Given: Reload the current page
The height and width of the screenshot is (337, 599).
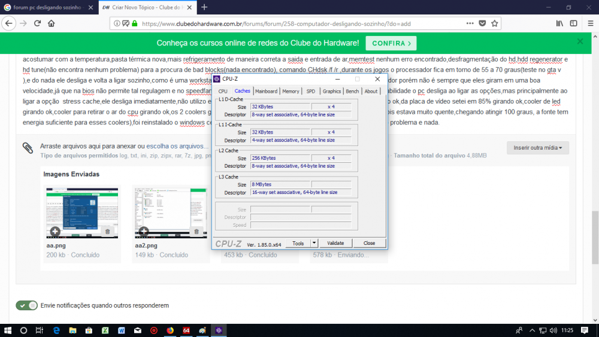Looking at the screenshot, I should 37,23.
